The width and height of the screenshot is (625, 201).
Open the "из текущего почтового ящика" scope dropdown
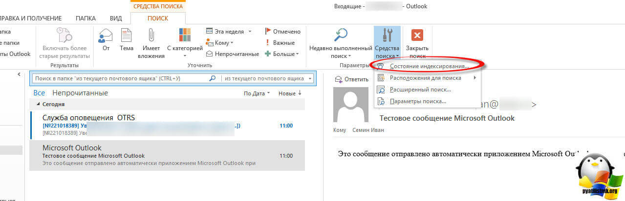point(268,78)
